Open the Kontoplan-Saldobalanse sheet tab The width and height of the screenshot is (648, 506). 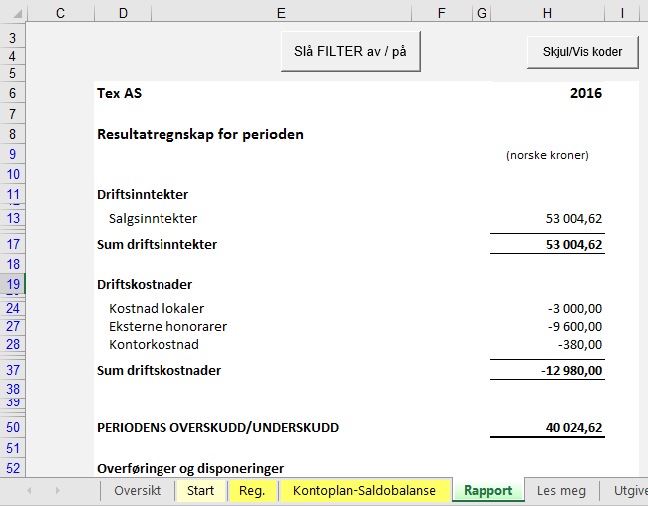coord(364,491)
